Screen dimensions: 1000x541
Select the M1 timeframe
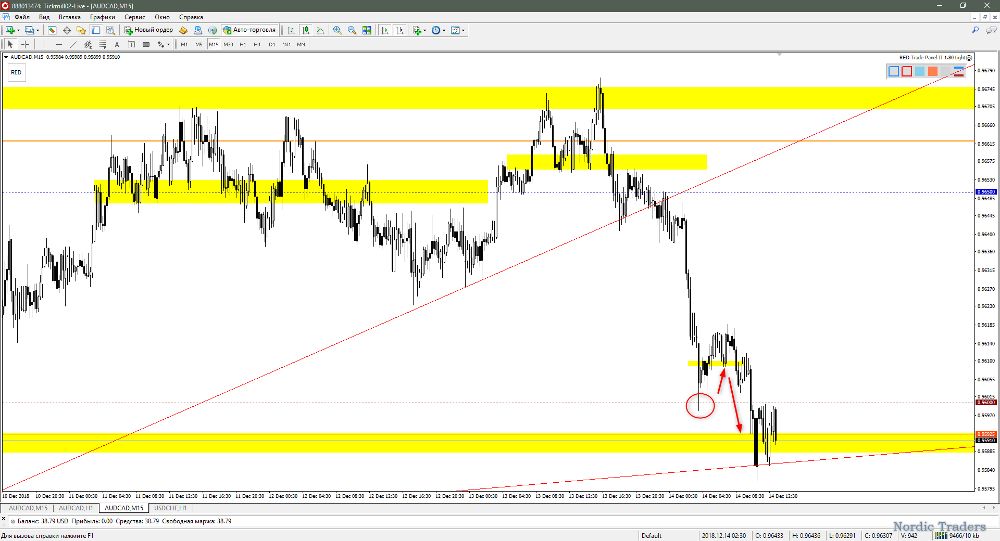[x=184, y=44]
